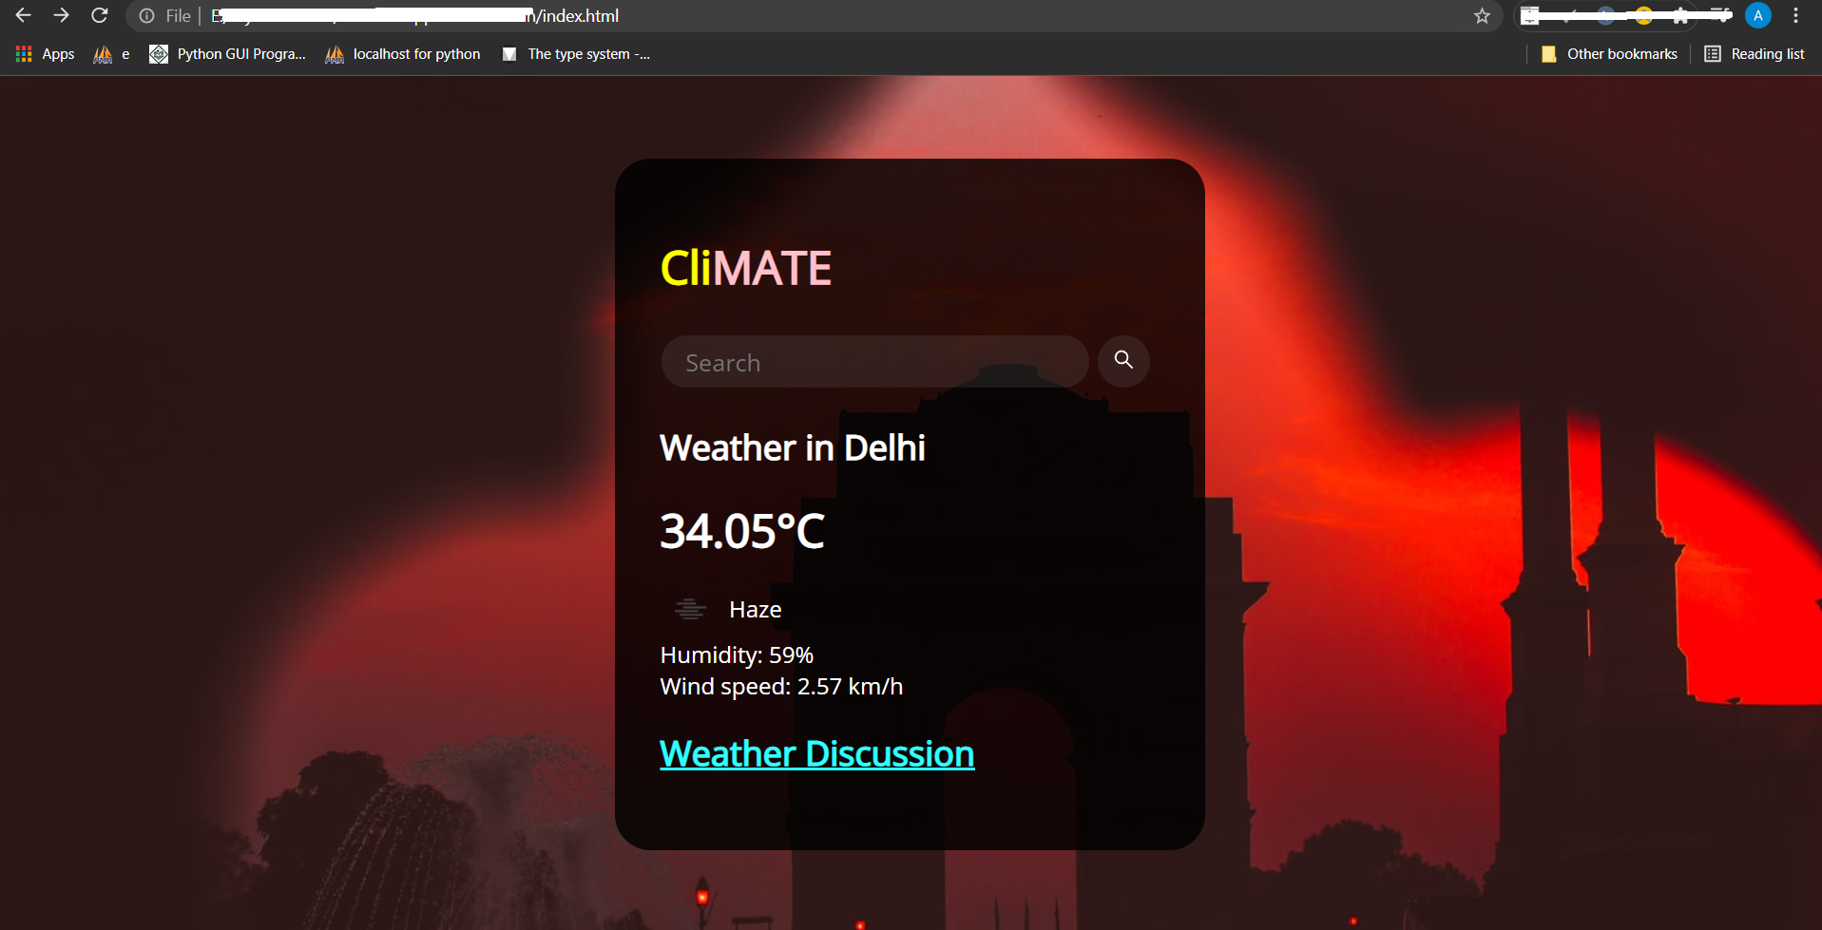Image resolution: width=1822 pixels, height=930 pixels.
Task: Open the Apps grid shortcut
Action: pyautogui.click(x=45, y=54)
